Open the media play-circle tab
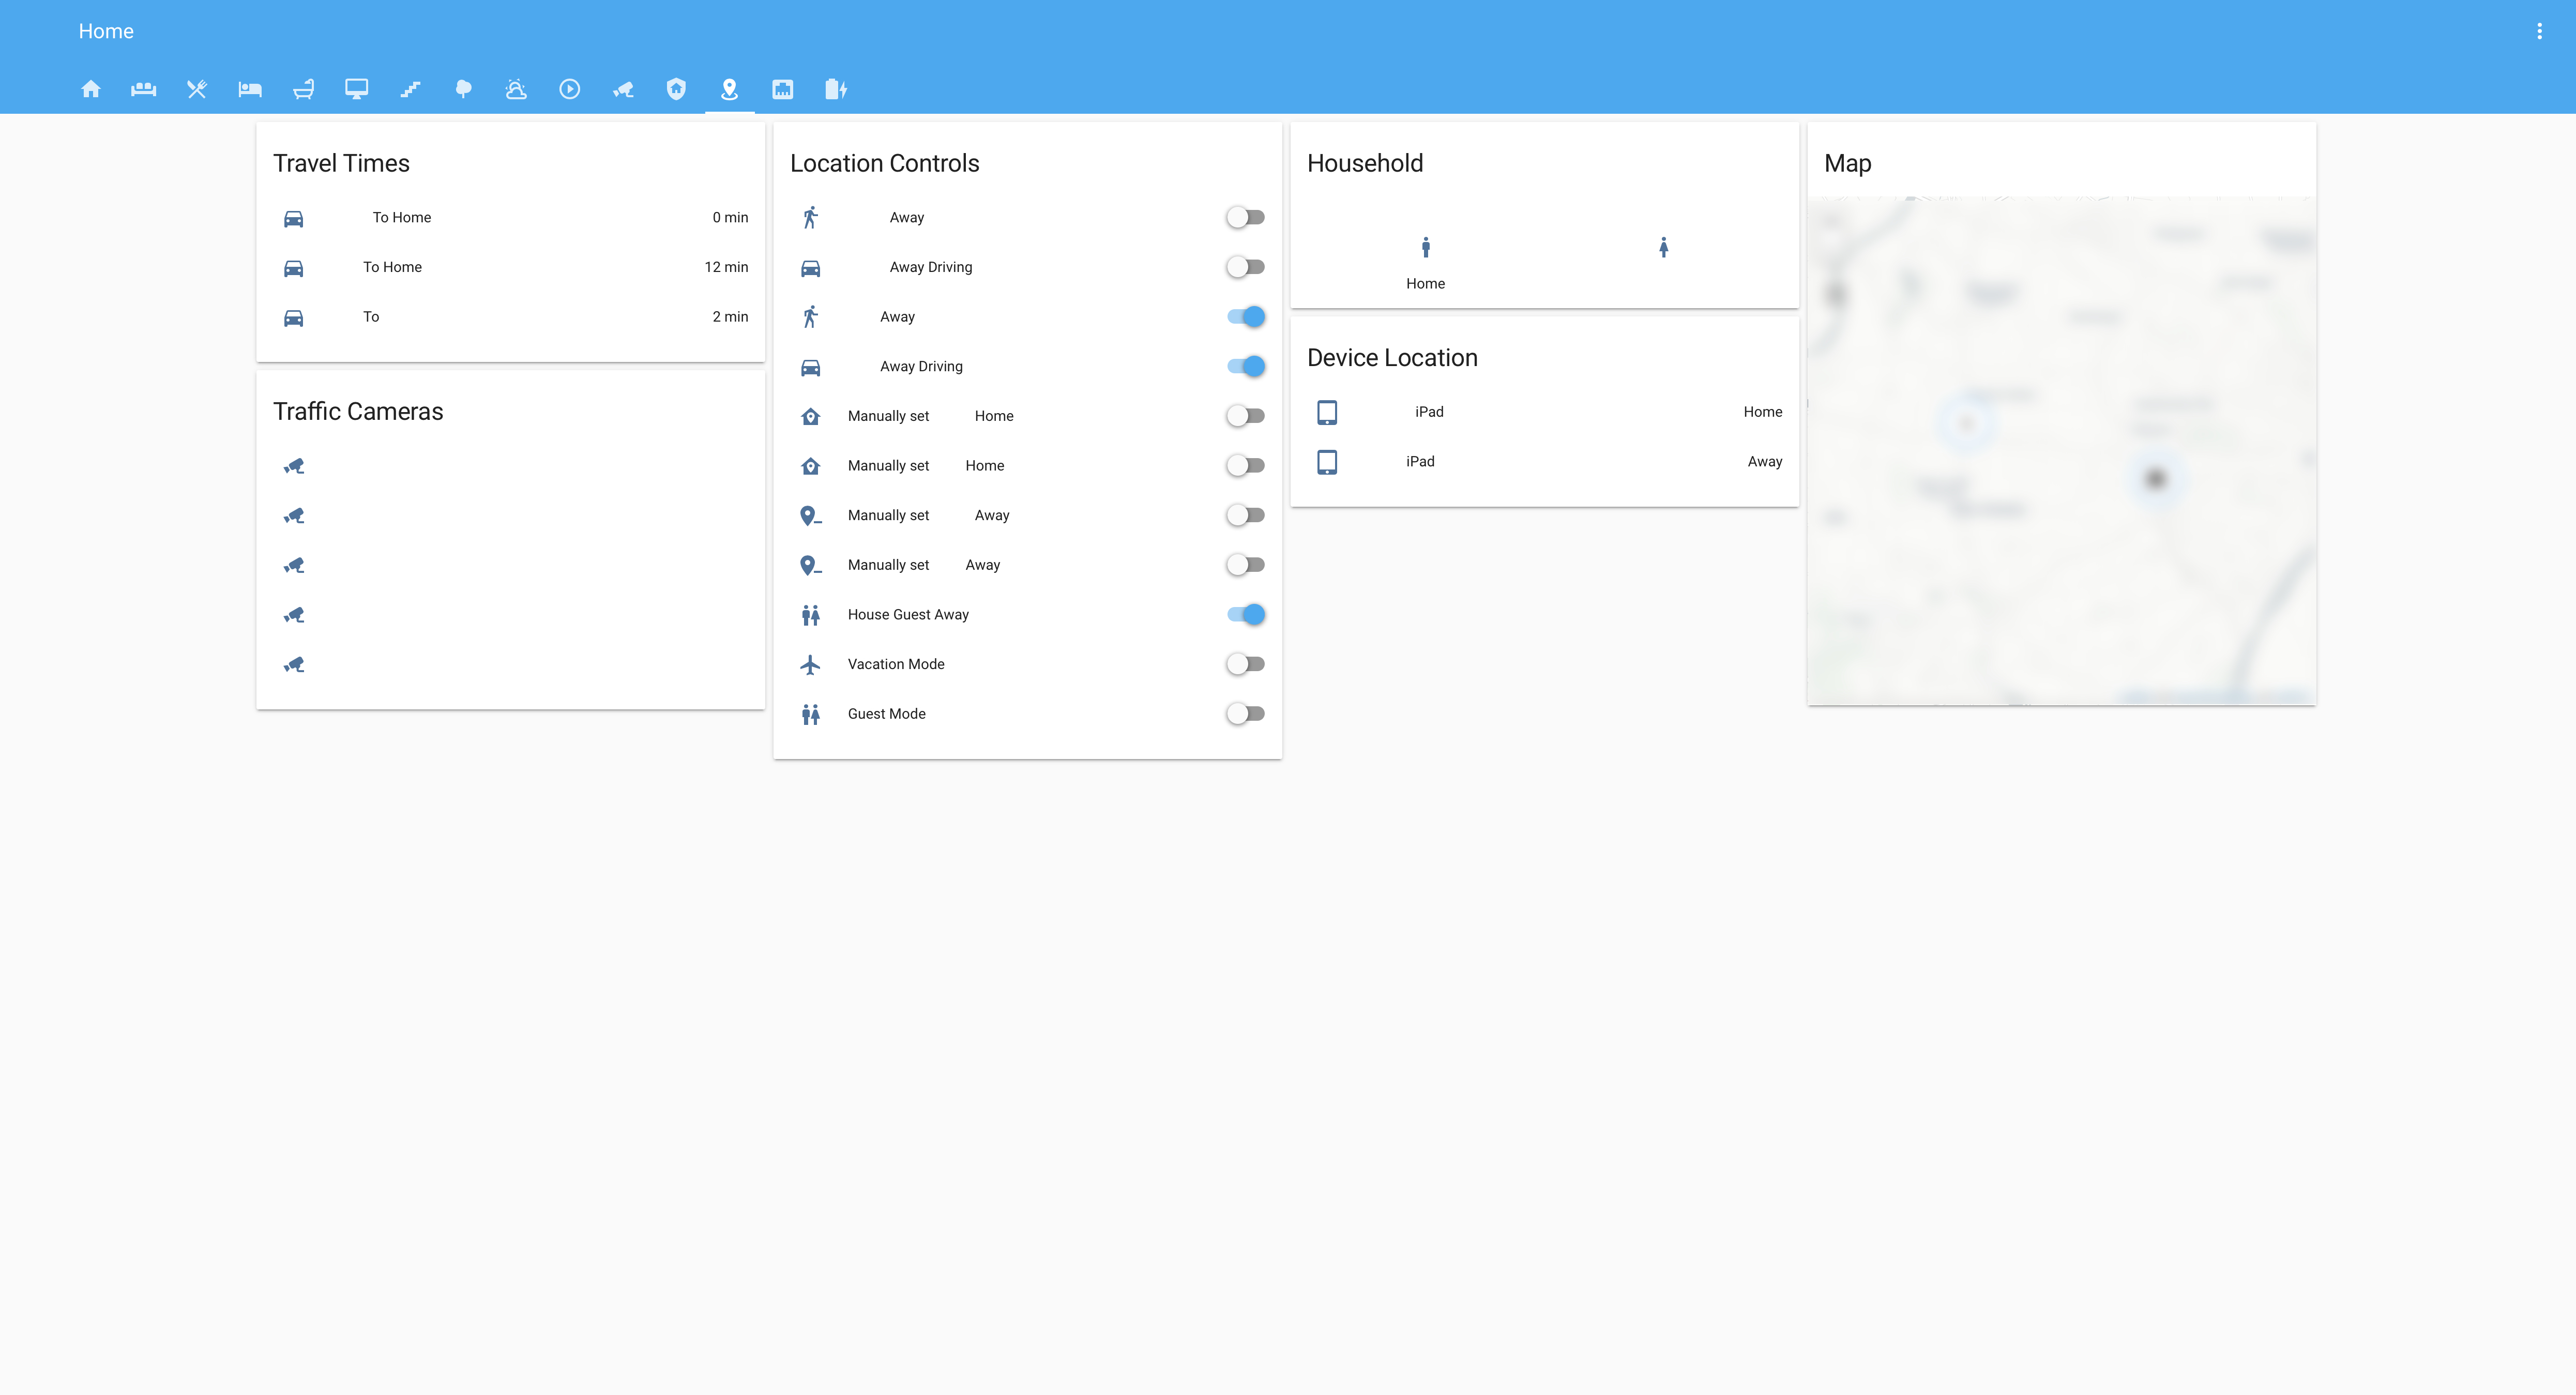The image size is (2576, 1395). point(569,89)
